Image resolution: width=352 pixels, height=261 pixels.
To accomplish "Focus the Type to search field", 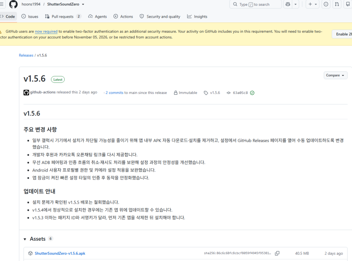I will click(256, 4).
